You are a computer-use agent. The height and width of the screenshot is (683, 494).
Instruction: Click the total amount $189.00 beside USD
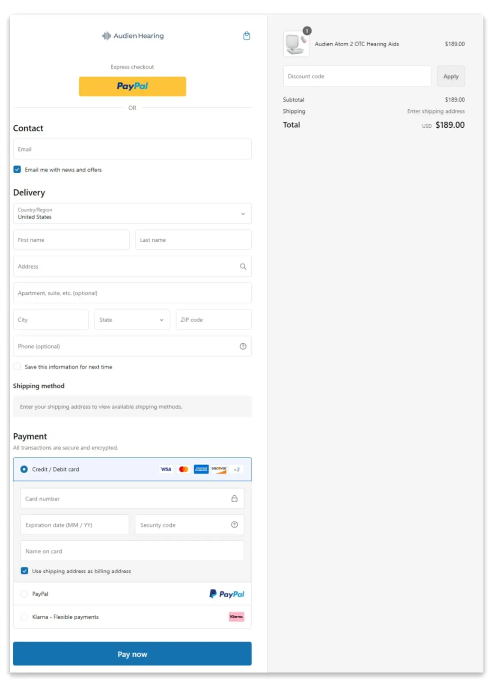tap(450, 125)
